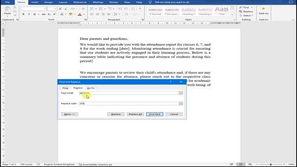
Task: Apply the Heading 1 style
Action: click(188, 11)
